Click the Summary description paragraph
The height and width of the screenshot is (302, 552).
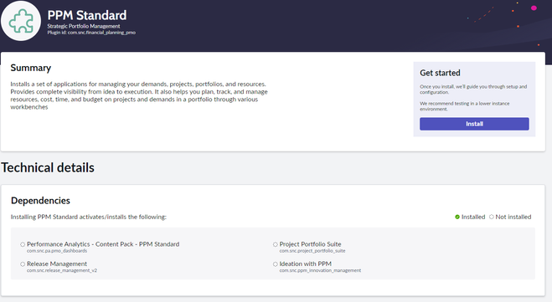tap(139, 95)
